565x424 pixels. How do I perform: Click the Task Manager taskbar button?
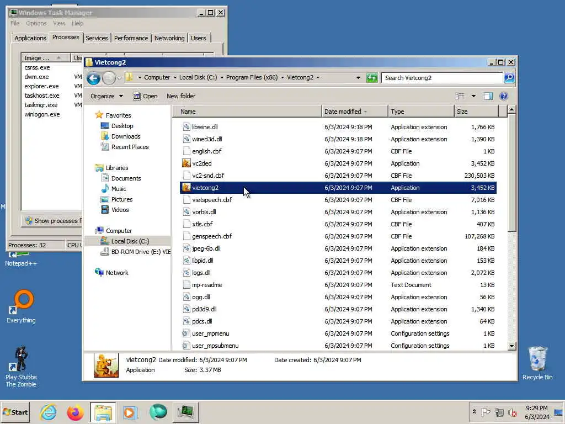(x=185, y=412)
